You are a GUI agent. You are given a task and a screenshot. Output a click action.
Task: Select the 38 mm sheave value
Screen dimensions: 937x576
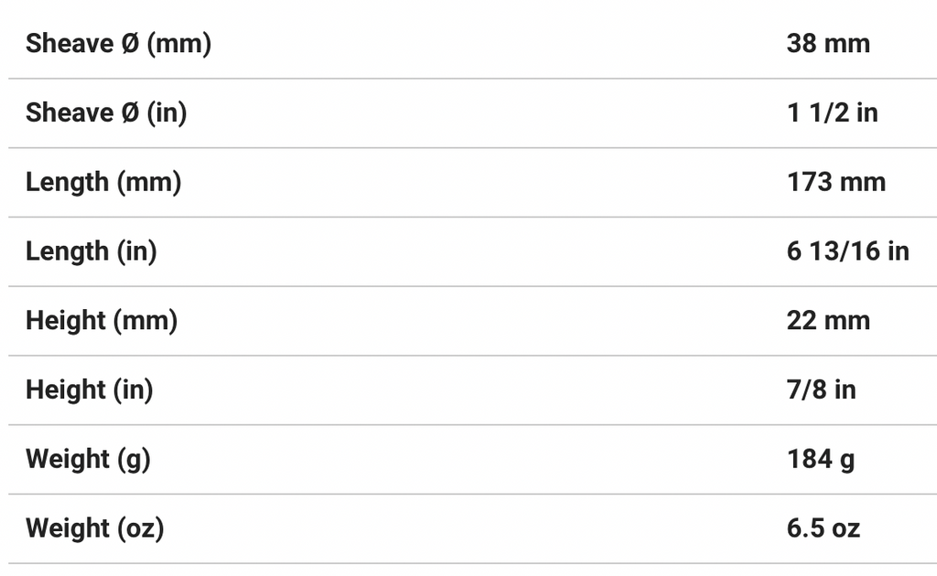pos(828,43)
